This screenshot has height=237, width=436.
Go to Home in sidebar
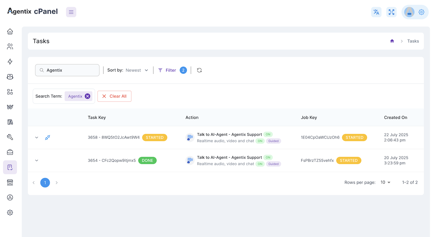(10, 31)
